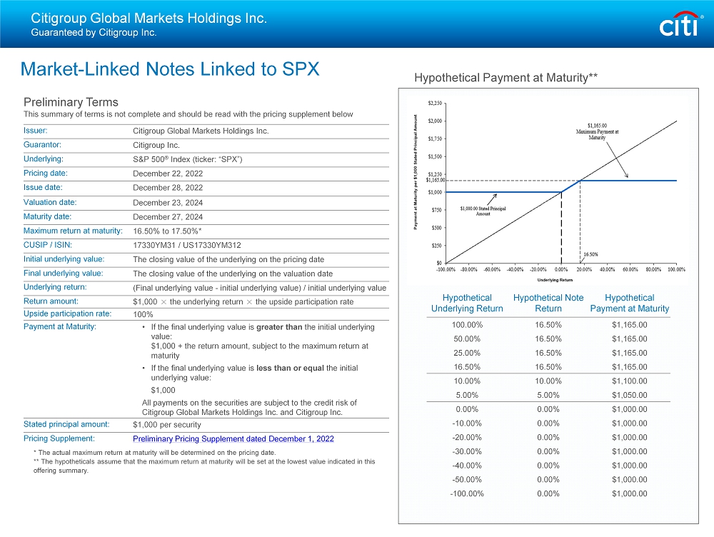Click the Preliminary Terms section heading
714x537 pixels.
(71, 102)
